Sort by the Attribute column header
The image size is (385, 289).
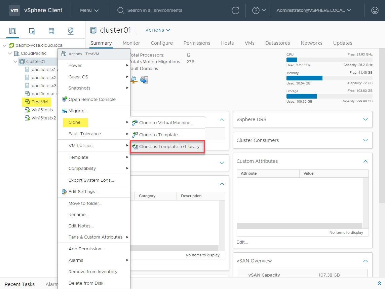pos(268,173)
